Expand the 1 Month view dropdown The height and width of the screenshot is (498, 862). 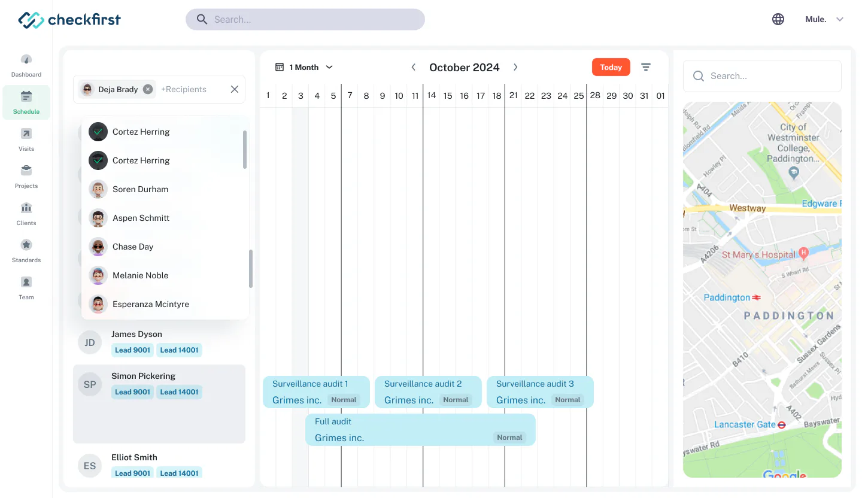coord(304,67)
